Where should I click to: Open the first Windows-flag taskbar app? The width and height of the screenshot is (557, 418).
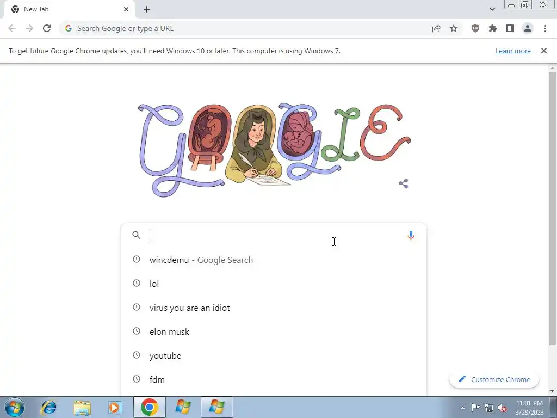click(x=183, y=407)
